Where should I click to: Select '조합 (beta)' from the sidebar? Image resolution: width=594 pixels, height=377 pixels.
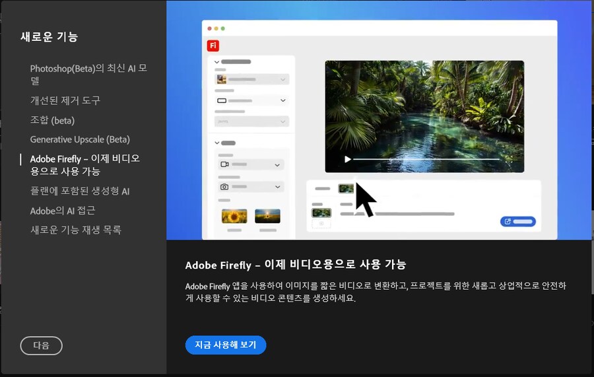pyautogui.click(x=52, y=120)
